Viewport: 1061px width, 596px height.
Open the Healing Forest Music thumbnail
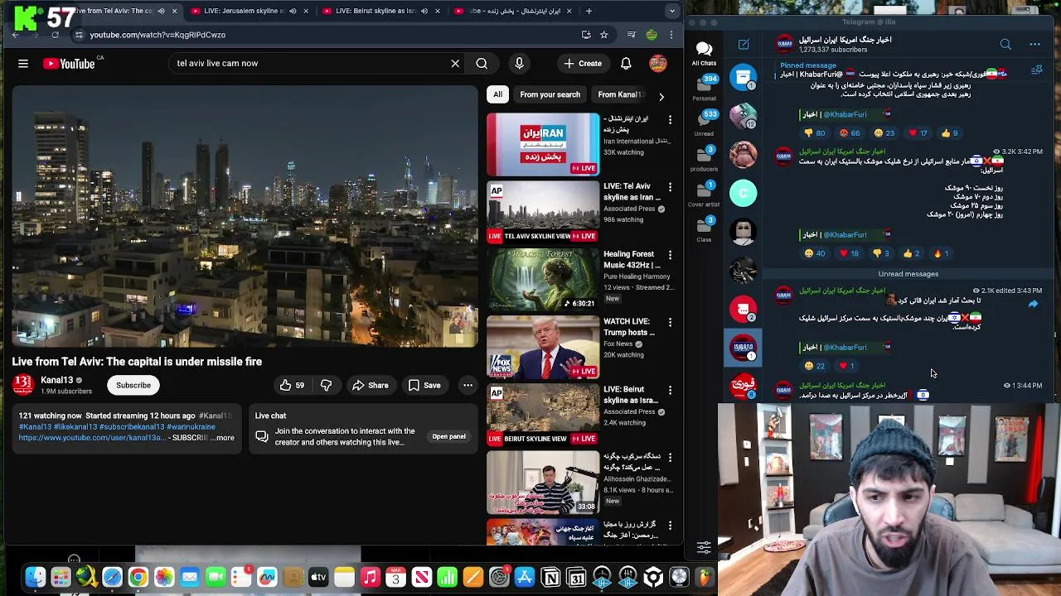(543, 280)
